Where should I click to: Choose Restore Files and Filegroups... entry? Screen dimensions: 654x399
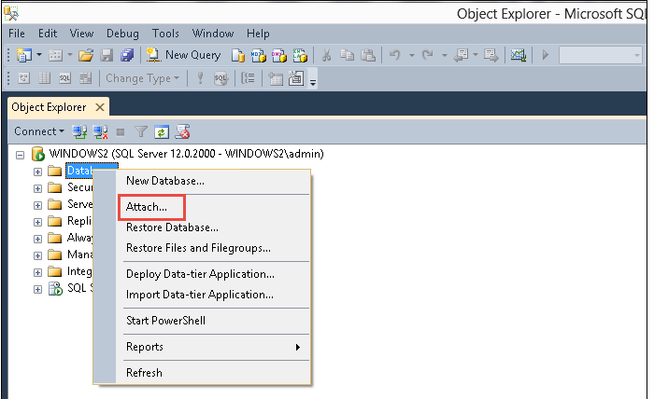[x=198, y=248]
